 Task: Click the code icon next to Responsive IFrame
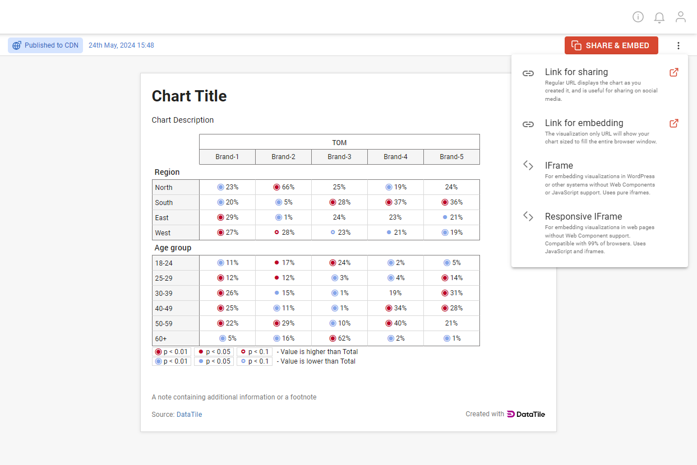coord(528,216)
